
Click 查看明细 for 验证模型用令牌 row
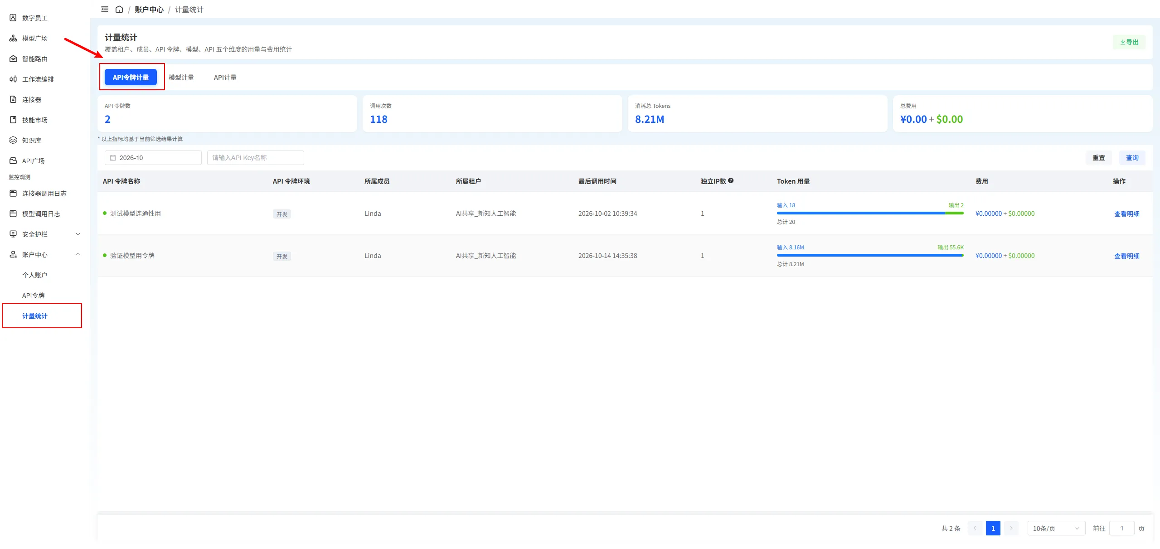[1126, 256]
